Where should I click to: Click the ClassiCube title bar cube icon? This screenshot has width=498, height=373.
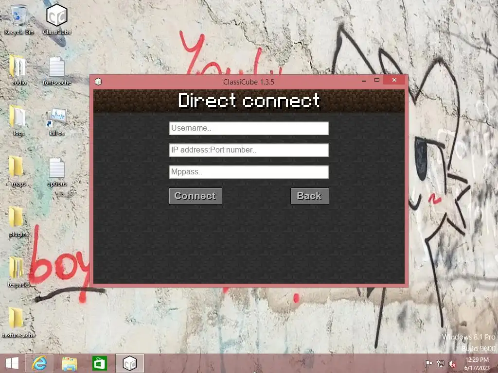[x=98, y=82]
